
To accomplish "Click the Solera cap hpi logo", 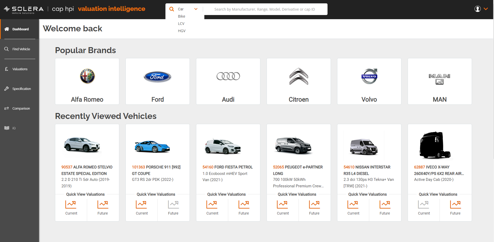I will (x=39, y=9).
